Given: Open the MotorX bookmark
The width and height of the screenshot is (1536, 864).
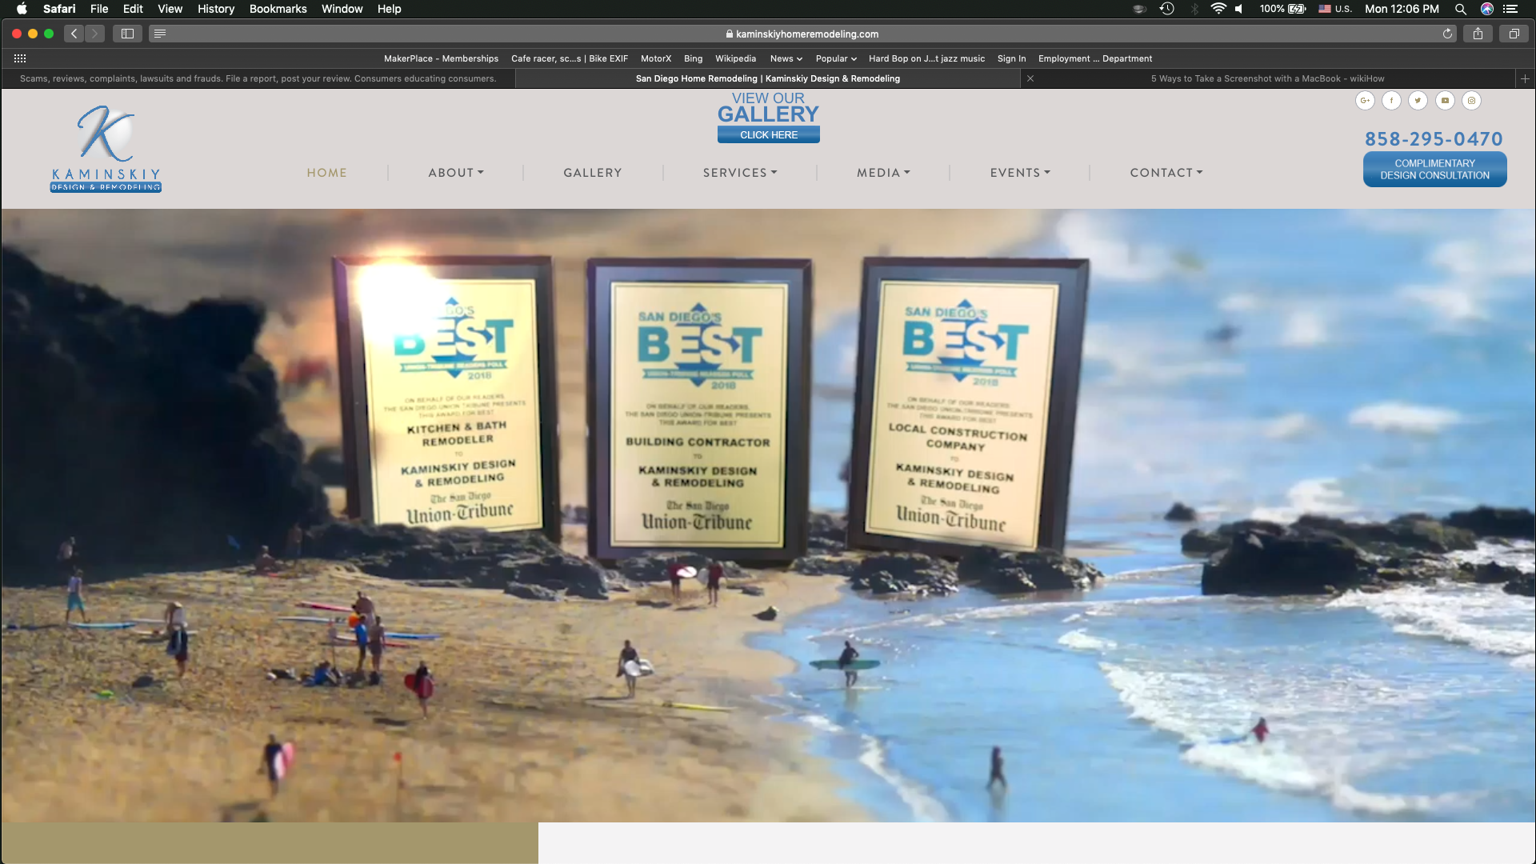Looking at the screenshot, I should click(656, 58).
